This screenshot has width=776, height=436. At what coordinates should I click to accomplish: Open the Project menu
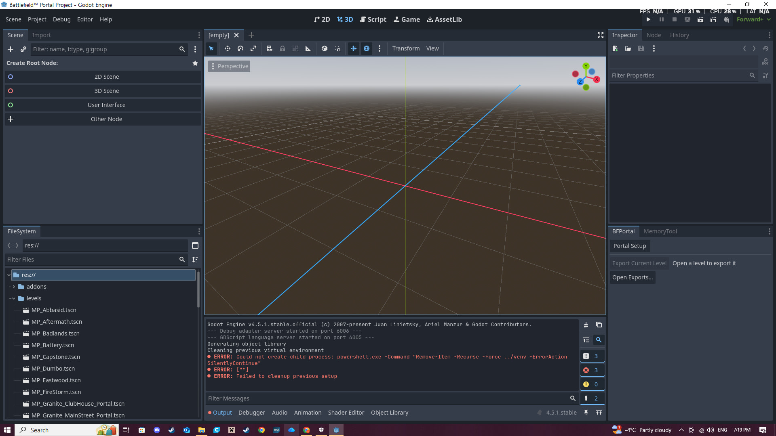click(x=37, y=19)
